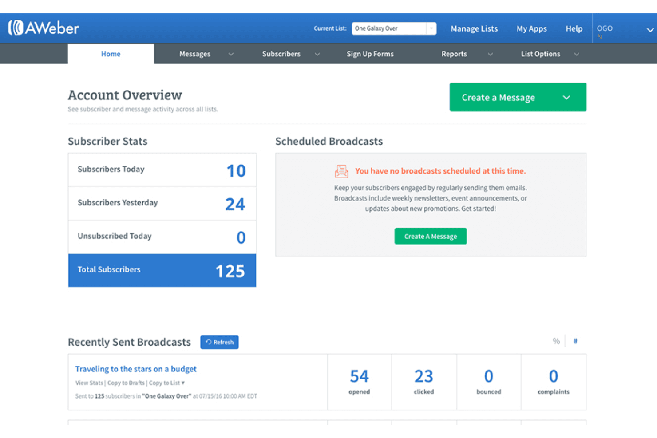657x438 pixels.
Task: Click the OGO account name
Action: [605, 28]
